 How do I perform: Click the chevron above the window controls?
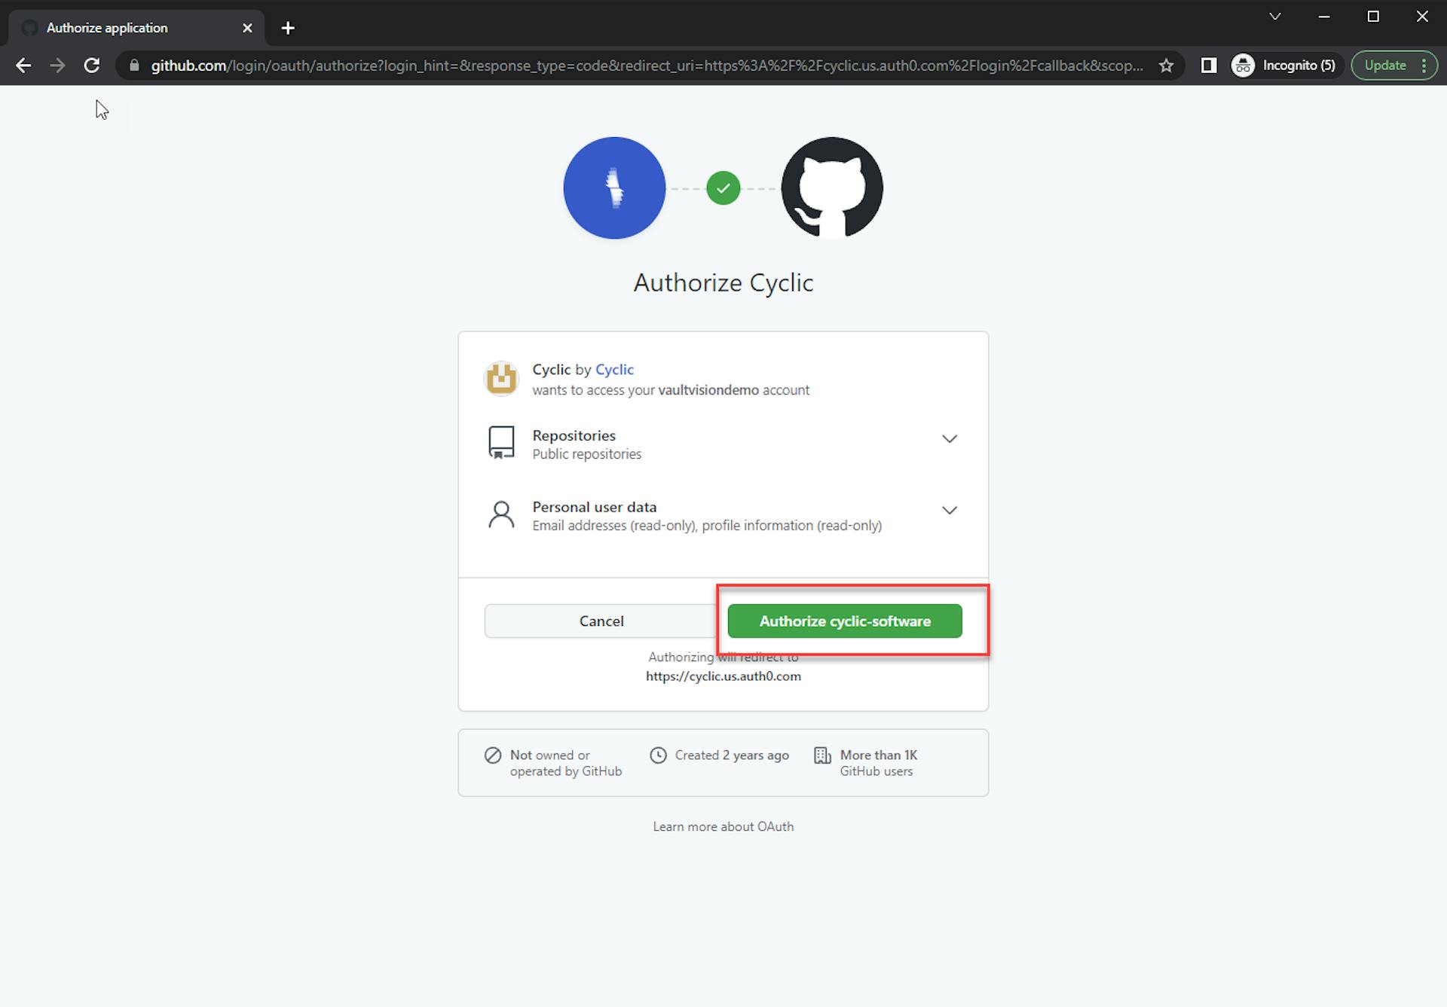(1274, 16)
